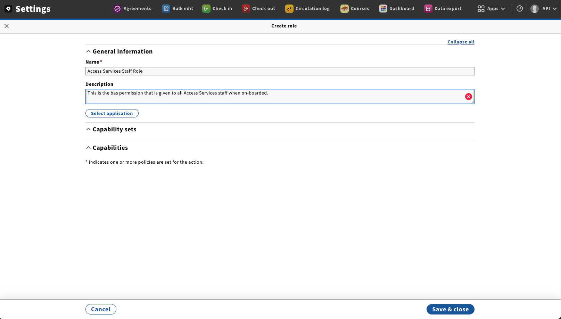This screenshot has width=561, height=319.
Task: Click Save & close button
Action: 451,309
